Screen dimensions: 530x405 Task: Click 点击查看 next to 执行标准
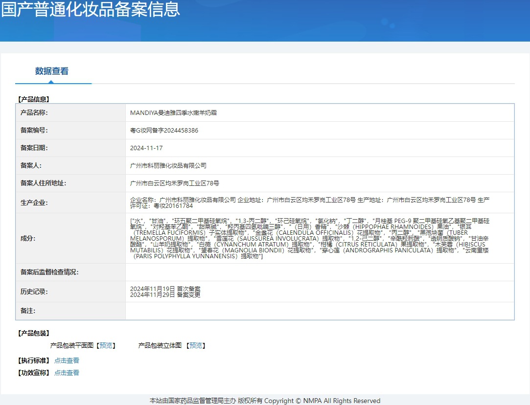67,360
